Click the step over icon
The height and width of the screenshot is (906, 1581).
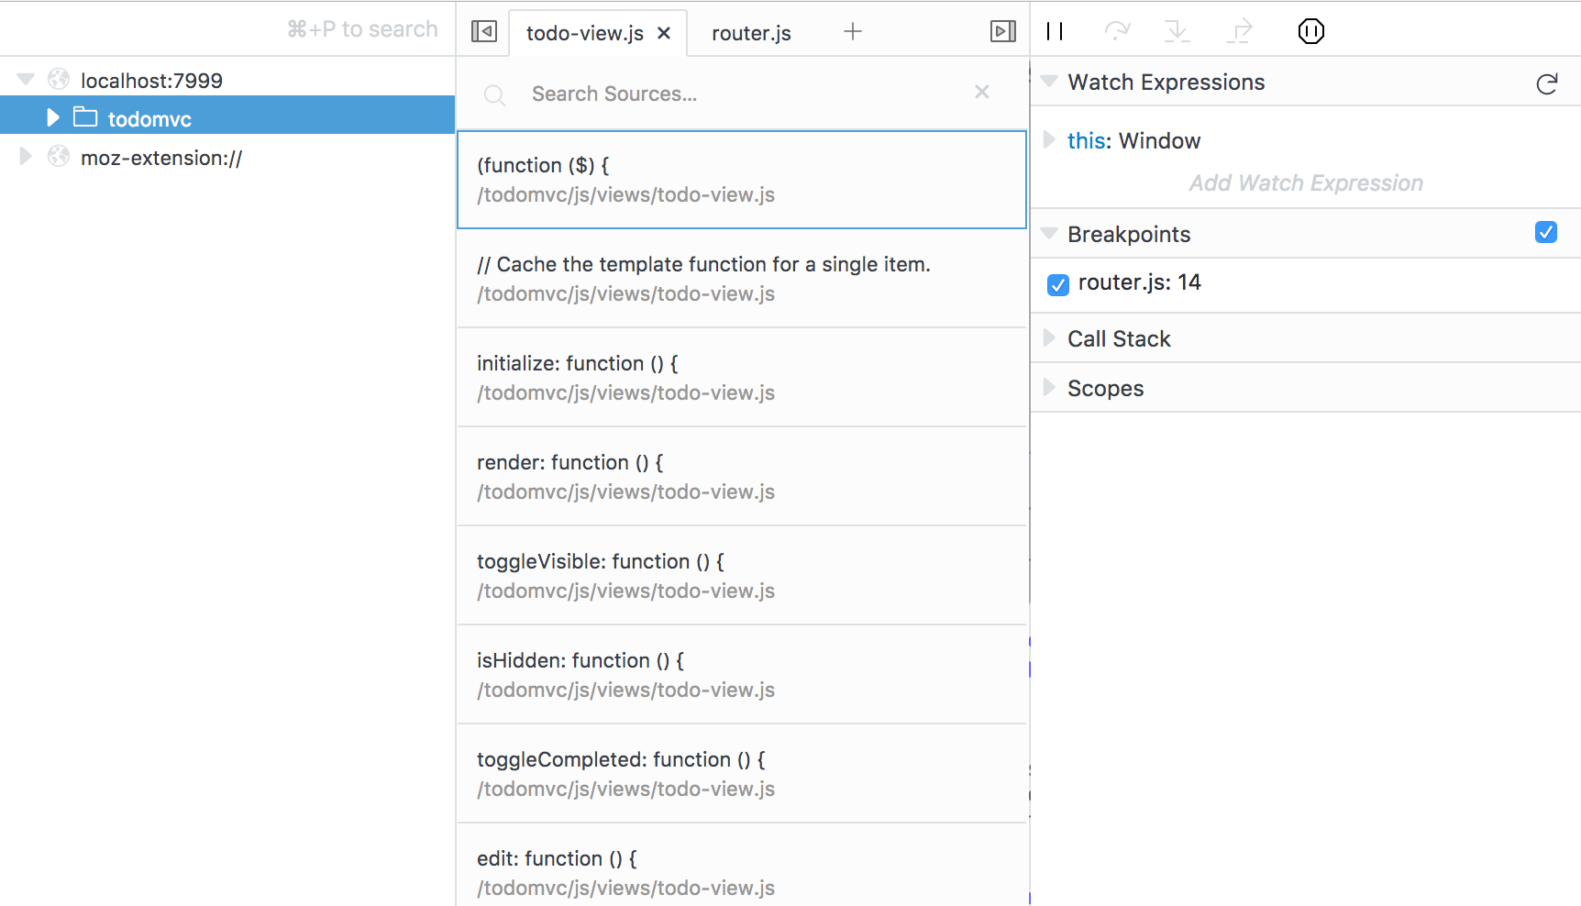click(1116, 31)
